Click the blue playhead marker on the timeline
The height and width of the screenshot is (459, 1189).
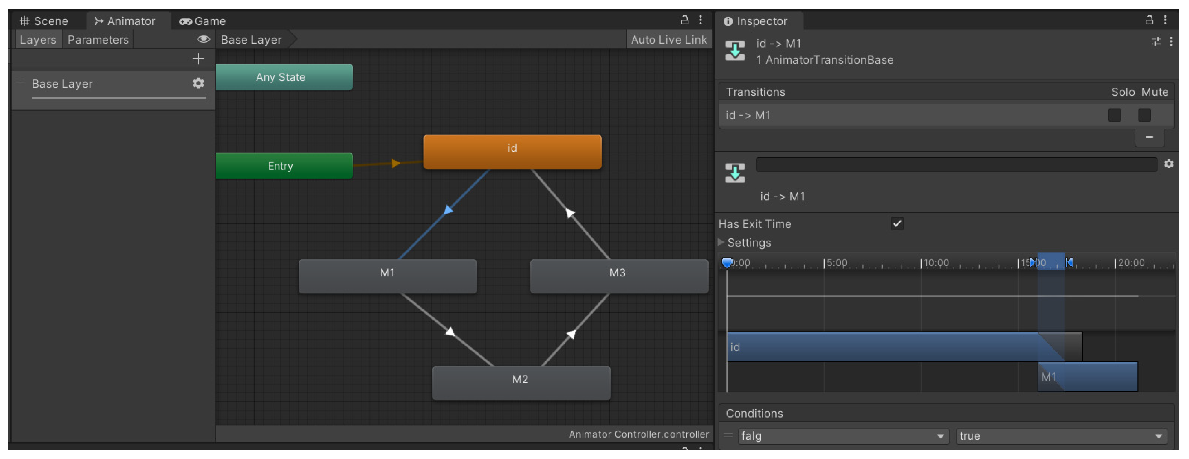tap(727, 263)
